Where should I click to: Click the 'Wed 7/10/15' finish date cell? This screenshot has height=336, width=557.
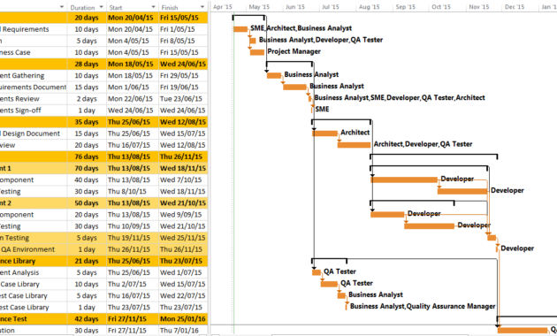click(183, 180)
